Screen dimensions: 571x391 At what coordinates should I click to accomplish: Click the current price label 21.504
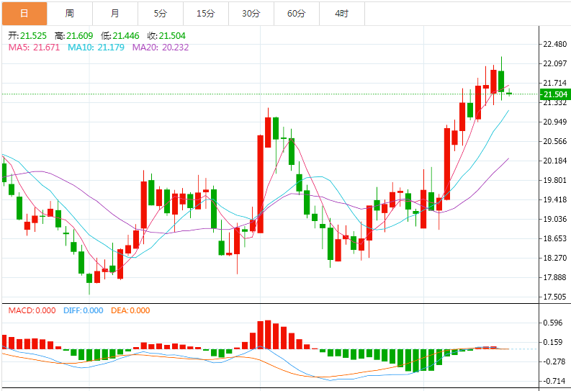tap(555, 94)
